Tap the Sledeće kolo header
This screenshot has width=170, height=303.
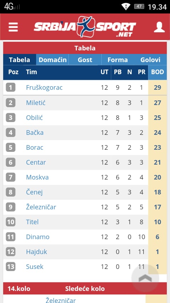(85, 289)
